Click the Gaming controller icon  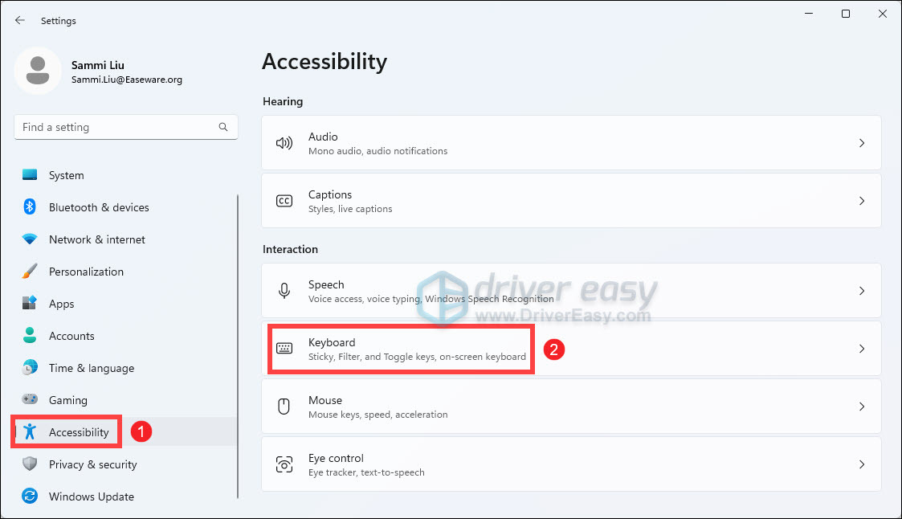(30, 400)
